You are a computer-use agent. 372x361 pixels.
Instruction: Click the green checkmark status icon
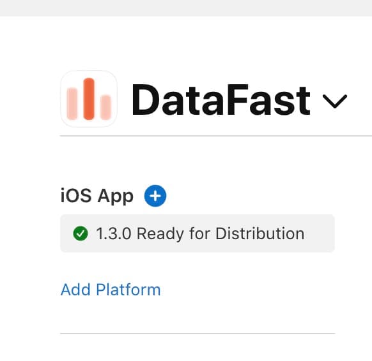(81, 233)
